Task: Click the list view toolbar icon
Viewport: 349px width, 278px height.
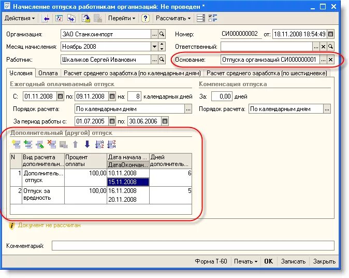Action: (201, 18)
